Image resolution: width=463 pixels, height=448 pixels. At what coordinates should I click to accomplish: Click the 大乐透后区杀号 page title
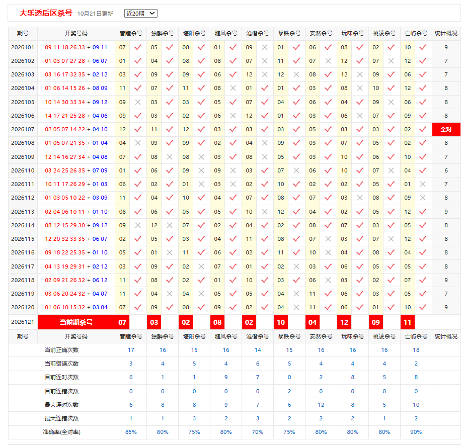[x=46, y=13]
